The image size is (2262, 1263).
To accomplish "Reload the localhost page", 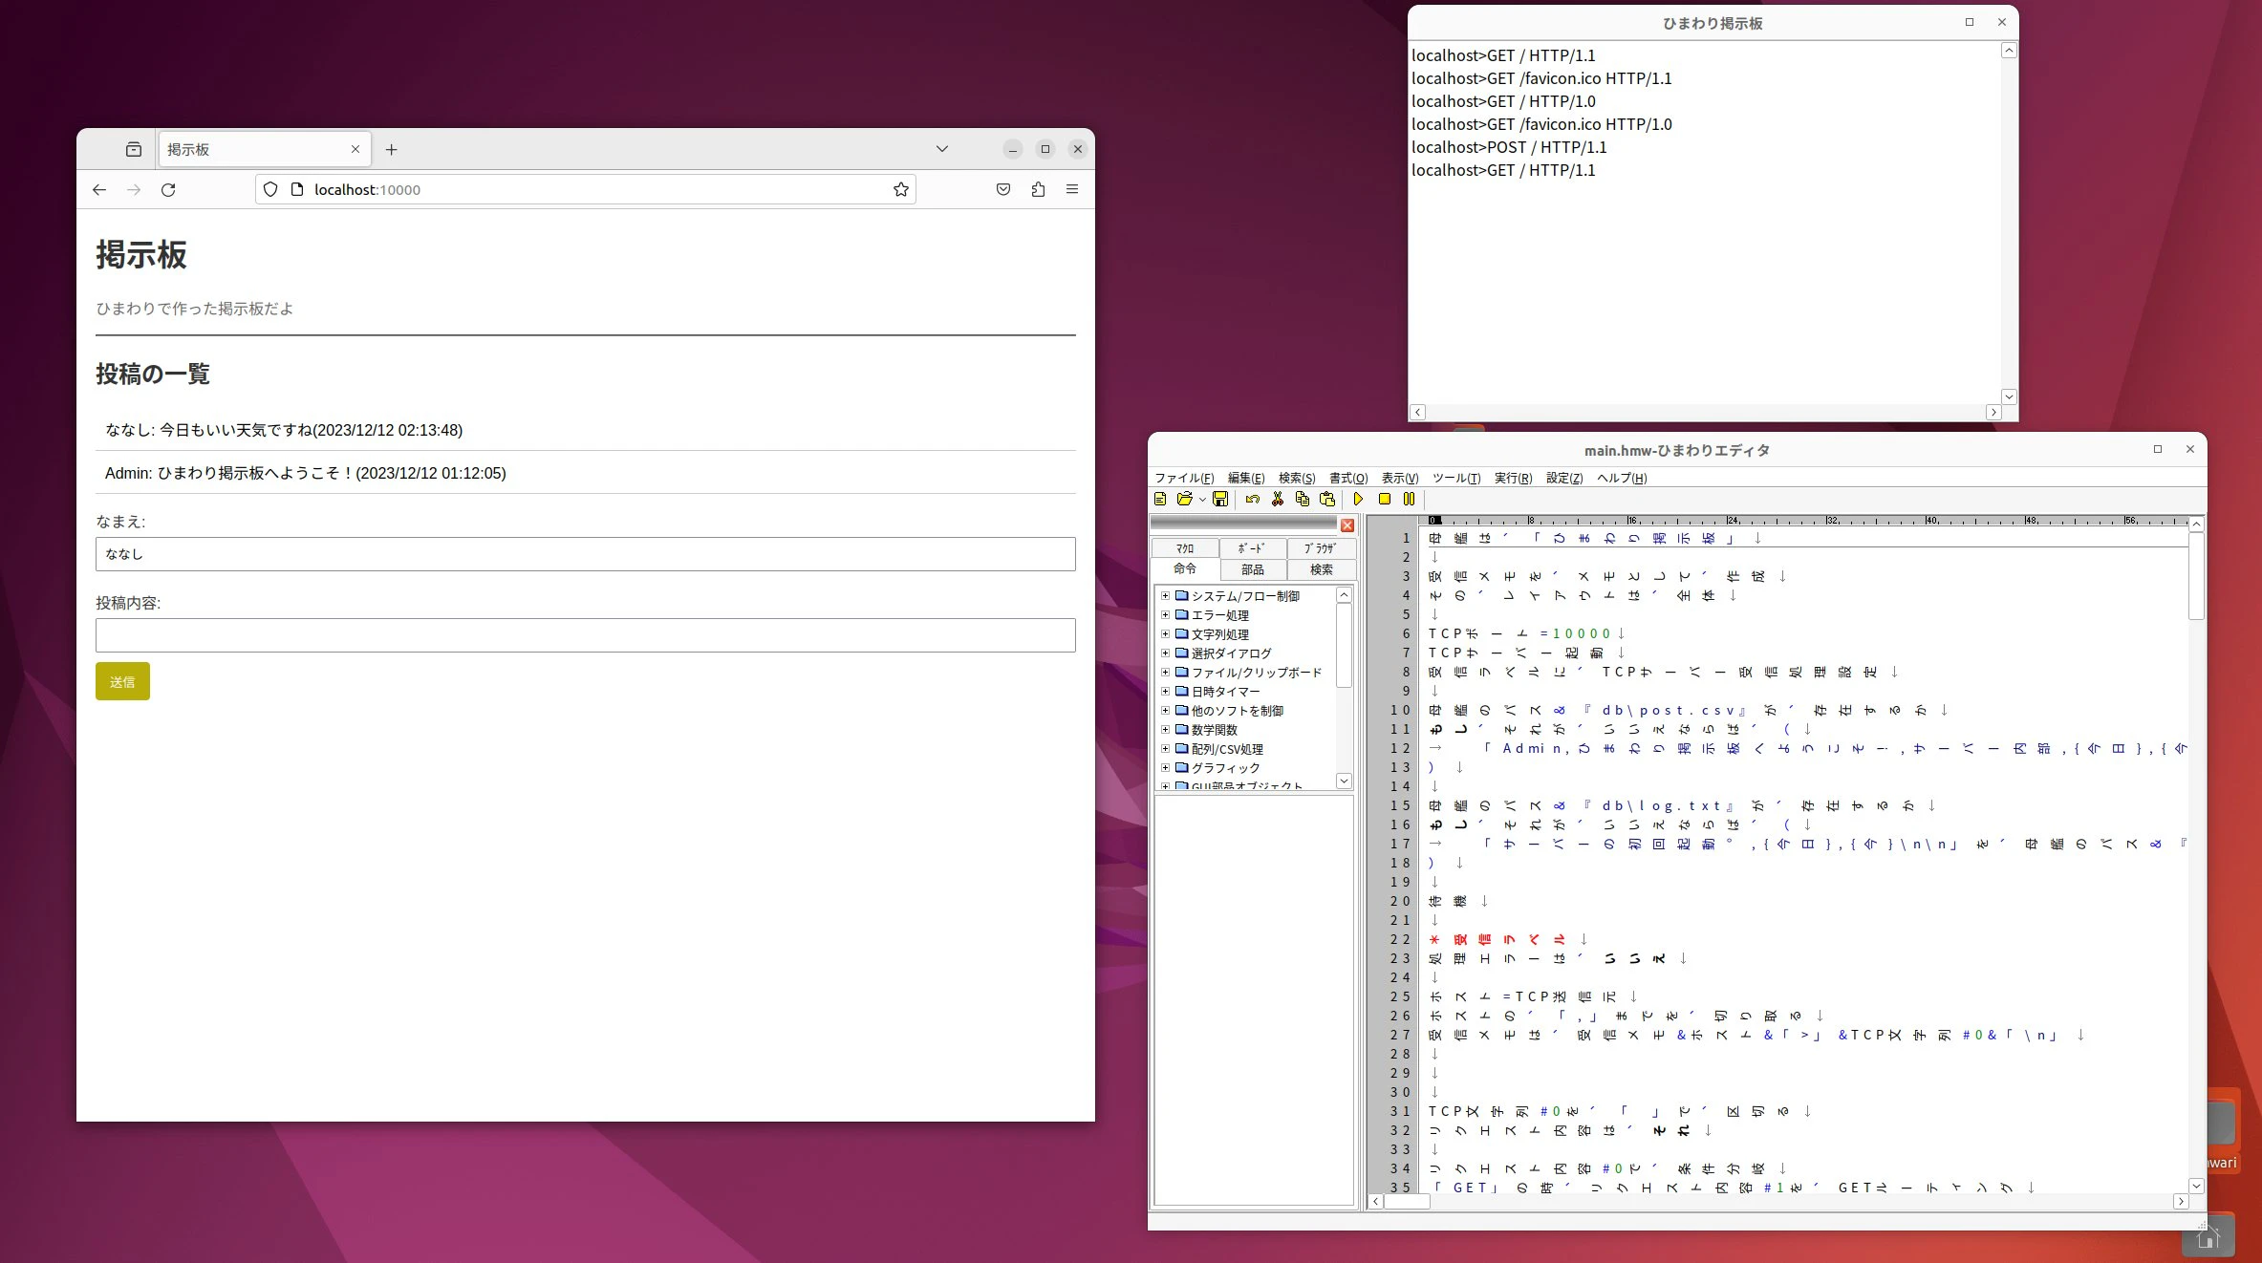I will [x=168, y=189].
